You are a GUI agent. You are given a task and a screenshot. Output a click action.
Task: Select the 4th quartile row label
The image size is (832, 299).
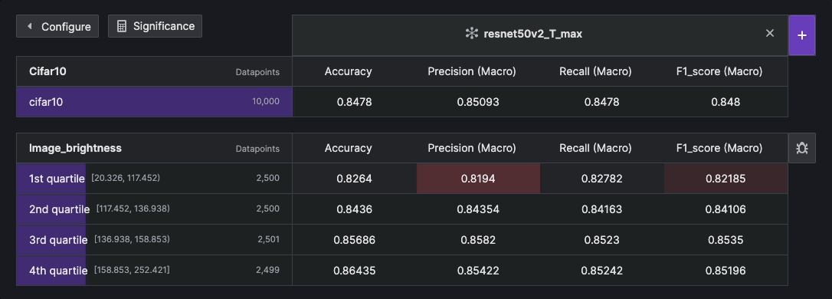pyautogui.click(x=58, y=271)
